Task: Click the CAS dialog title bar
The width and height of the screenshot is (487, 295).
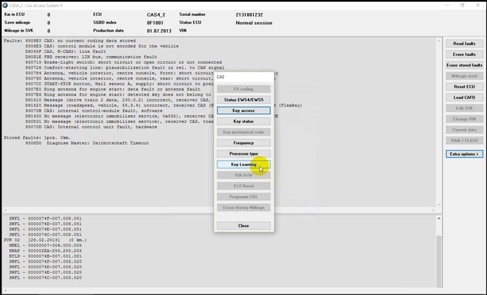Action: pos(244,77)
